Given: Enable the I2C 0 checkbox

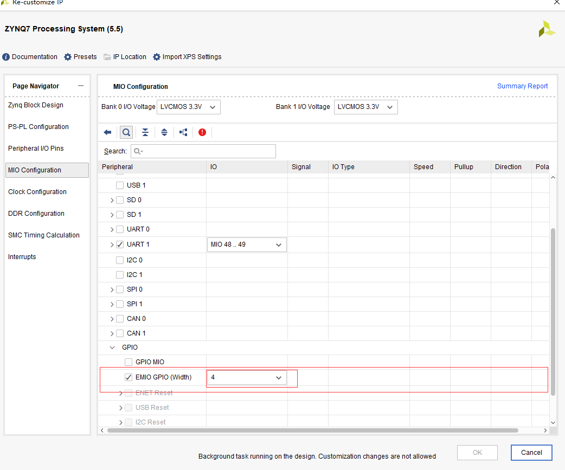Looking at the screenshot, I should pos(120,260).
